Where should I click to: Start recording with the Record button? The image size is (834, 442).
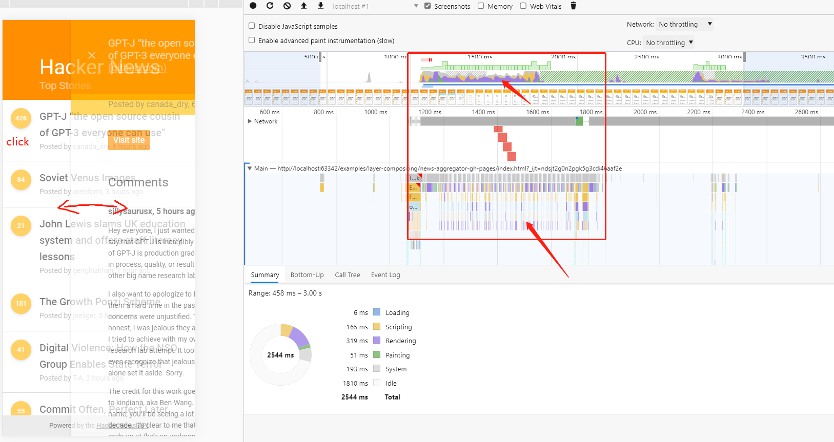point(253,6)
